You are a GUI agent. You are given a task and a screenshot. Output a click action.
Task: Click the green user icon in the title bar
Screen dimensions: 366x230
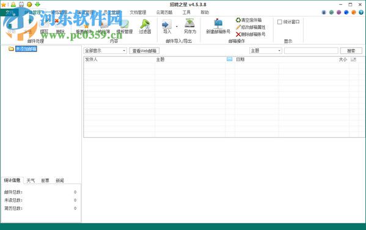point(13,4)
